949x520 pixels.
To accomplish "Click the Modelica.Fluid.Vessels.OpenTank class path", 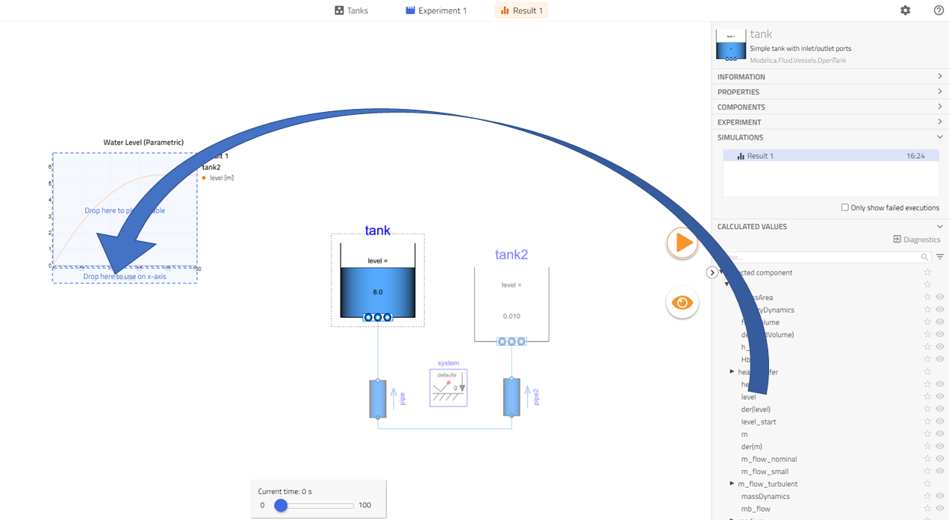I will tap(798, 60).
